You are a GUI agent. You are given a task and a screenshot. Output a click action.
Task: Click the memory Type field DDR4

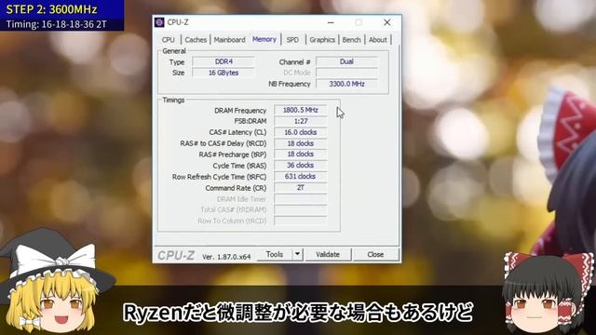223,61
